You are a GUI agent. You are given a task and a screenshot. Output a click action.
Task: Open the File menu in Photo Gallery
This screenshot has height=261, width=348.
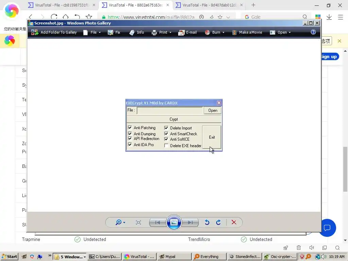click(92, 32)
